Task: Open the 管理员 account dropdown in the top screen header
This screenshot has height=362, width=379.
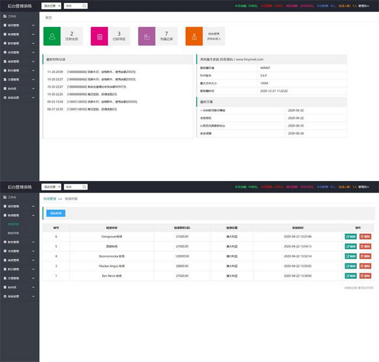Action: (x=363, y=6)
